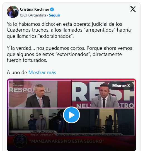Open Cristina Kirchner's profile avatar
143x151 pixels.
(x=13, y=12)
